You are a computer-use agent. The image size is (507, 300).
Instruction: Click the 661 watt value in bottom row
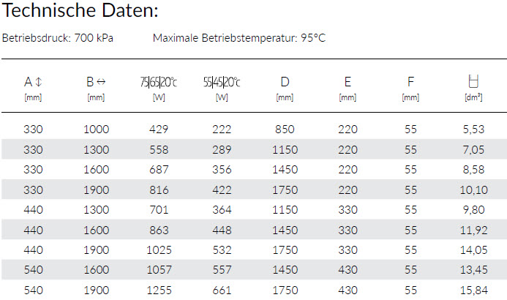pos(222,290)
